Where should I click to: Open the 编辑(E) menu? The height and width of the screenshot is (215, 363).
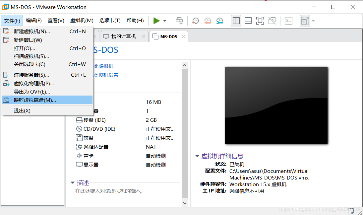click(x=34, y=21)
